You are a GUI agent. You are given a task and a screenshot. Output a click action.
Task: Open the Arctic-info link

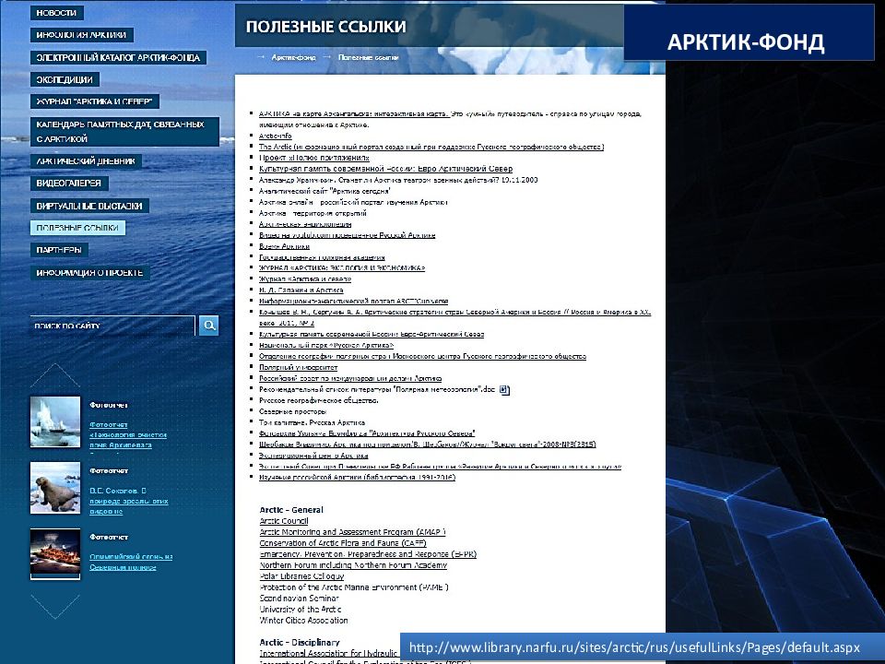(x=276, y=136)
